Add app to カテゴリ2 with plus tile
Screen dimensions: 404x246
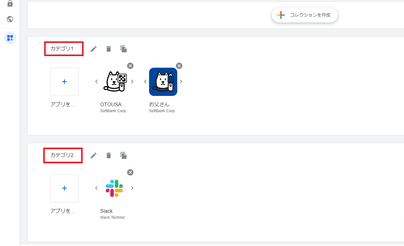point(65,188)
